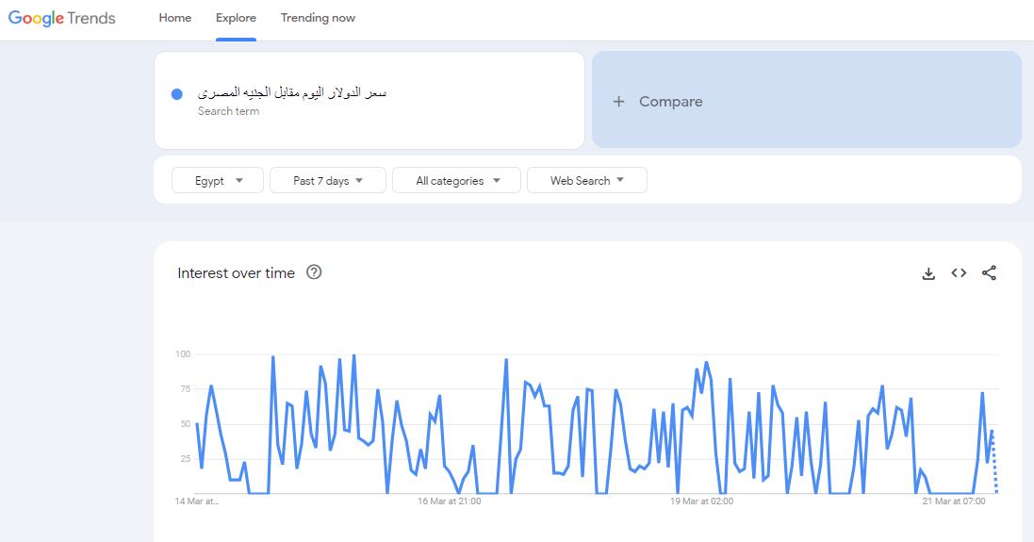The width and height of the screenshot is (1034, 542).
Task: Expand the All categories dropdown
Action: tap(456, 180)
